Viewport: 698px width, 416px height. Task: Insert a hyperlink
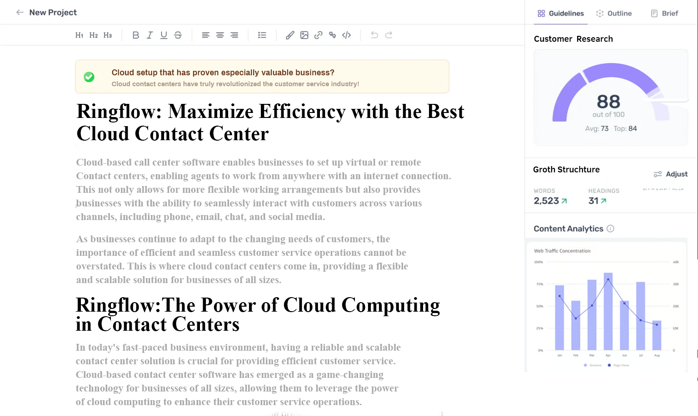point(319,35)
